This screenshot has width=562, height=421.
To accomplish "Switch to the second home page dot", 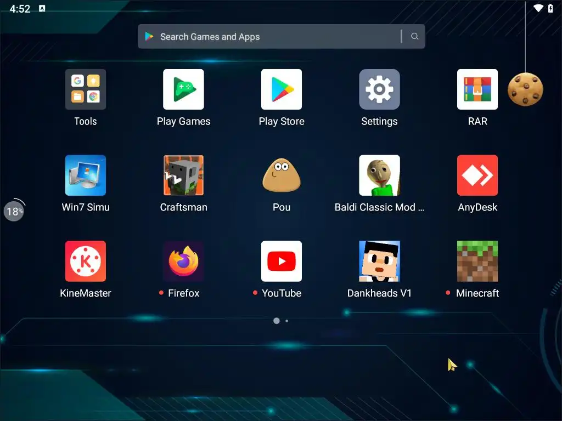I will [x=286, y=321].
